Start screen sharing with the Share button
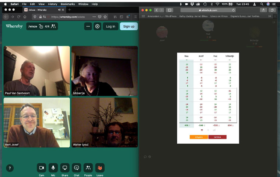This screenshot has width=280, height=177. click(x=65, y=168)
